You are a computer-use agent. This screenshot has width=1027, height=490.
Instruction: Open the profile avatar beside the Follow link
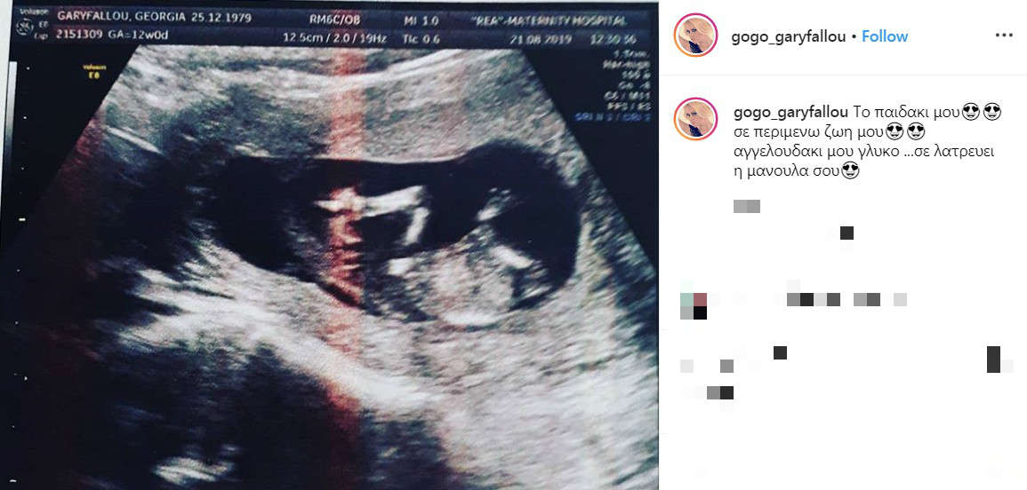695,35
